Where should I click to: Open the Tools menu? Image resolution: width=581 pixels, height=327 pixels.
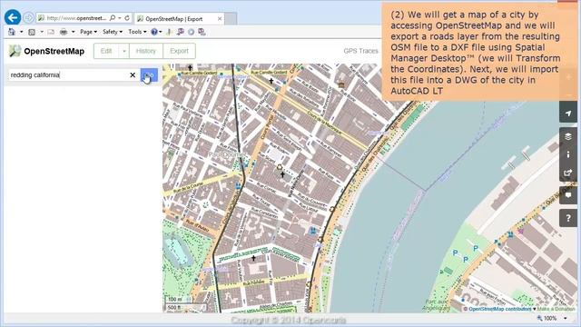click(x=137, y=32)
